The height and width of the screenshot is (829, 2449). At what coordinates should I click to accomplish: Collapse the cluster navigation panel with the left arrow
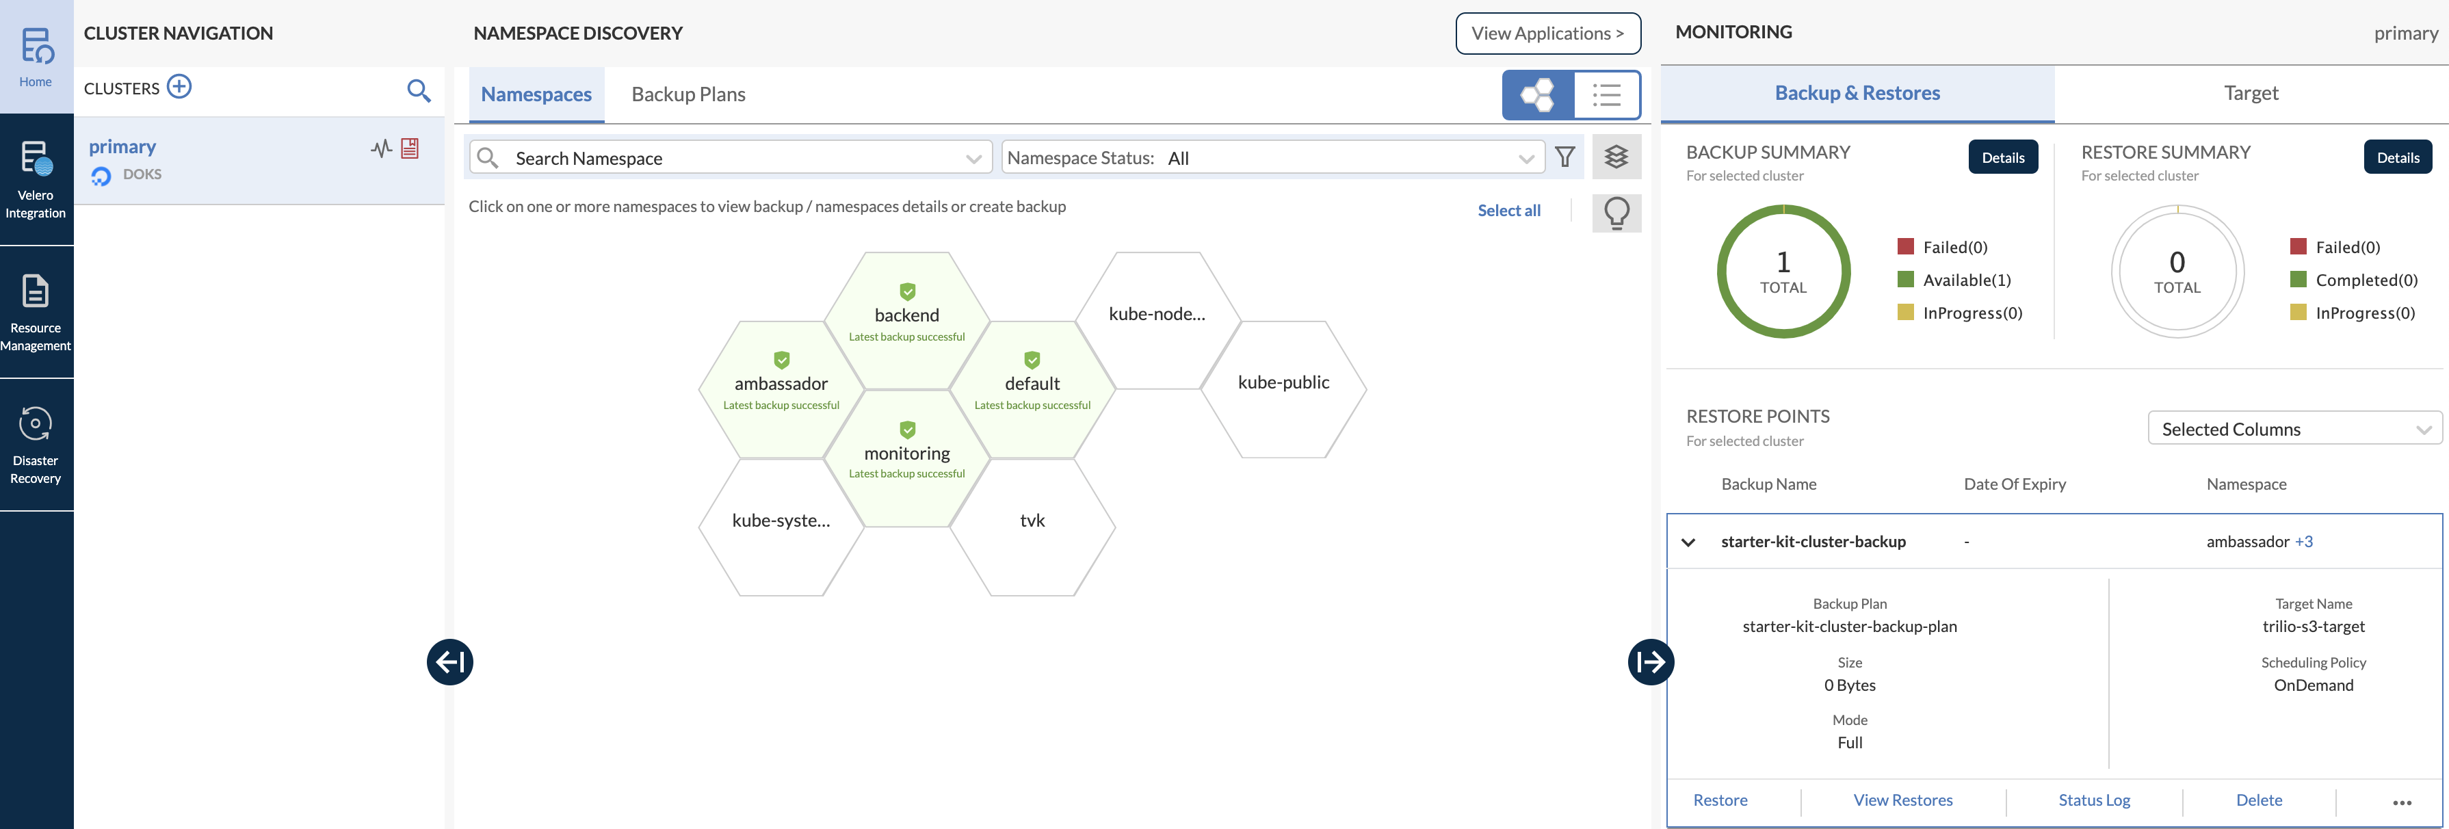coord(449,661)
